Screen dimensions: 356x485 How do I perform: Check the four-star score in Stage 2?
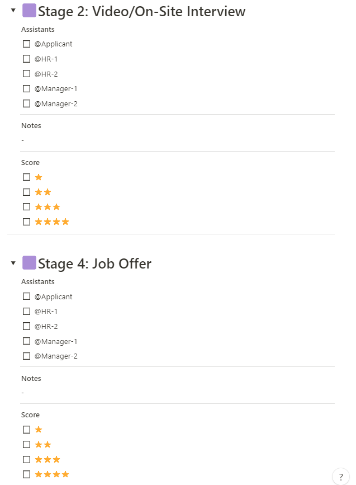pyautogui.click(x=26, y=222)
